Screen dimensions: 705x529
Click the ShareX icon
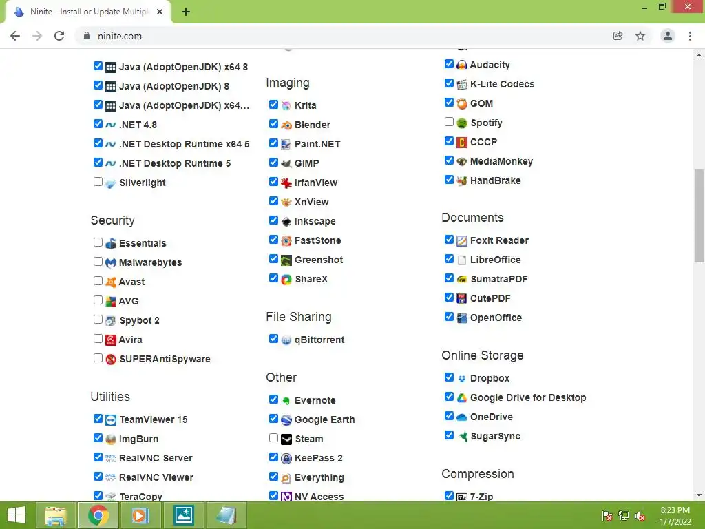pos(286,280)
